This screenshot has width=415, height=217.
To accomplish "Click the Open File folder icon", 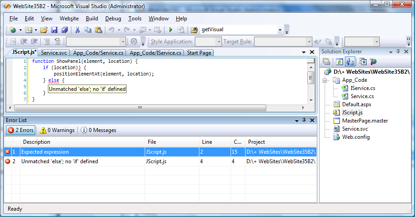I will [44, 30].
